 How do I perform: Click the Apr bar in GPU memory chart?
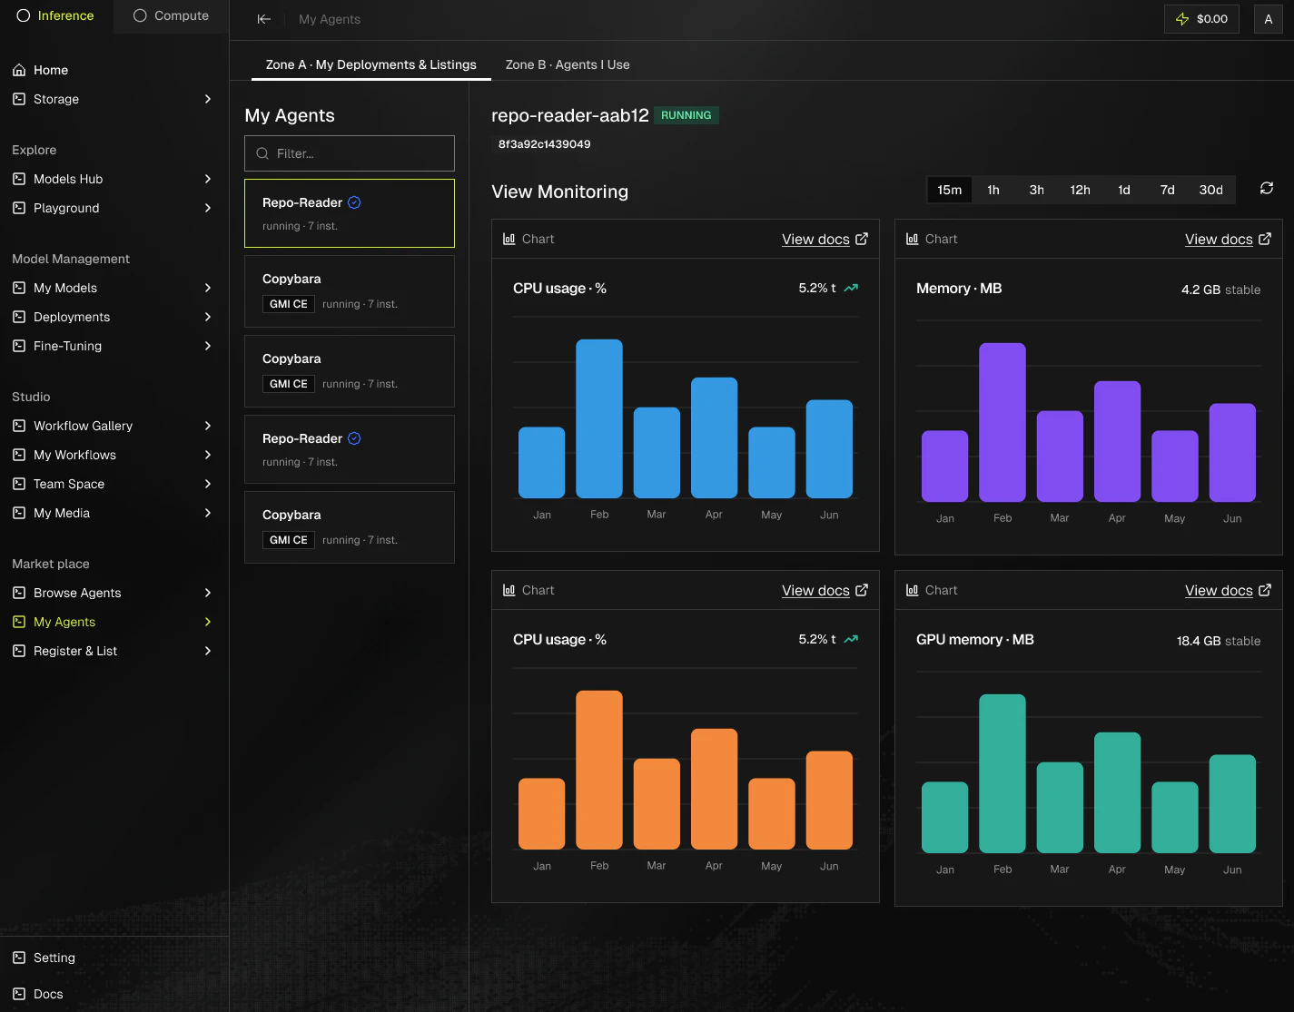point(1117,792)
